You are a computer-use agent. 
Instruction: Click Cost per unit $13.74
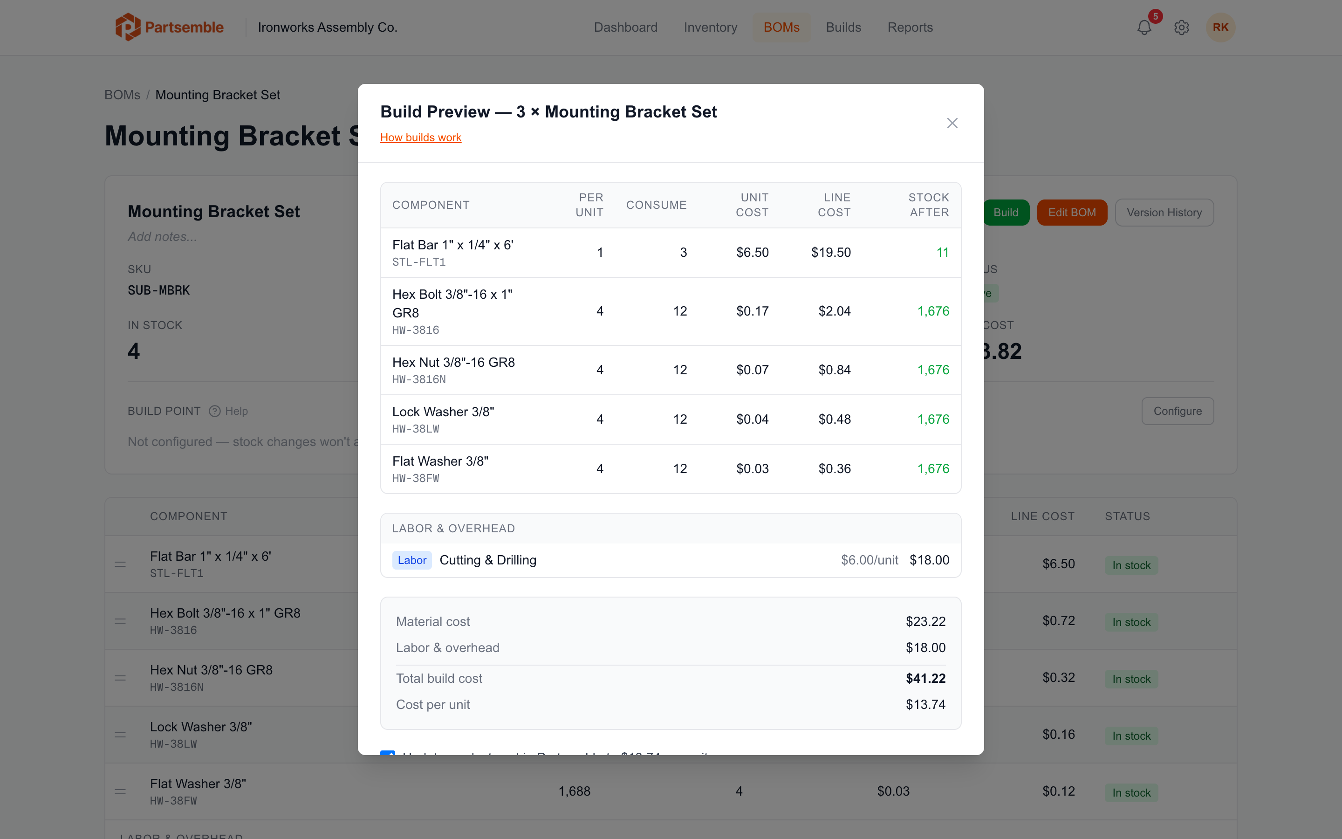(925, 705)
